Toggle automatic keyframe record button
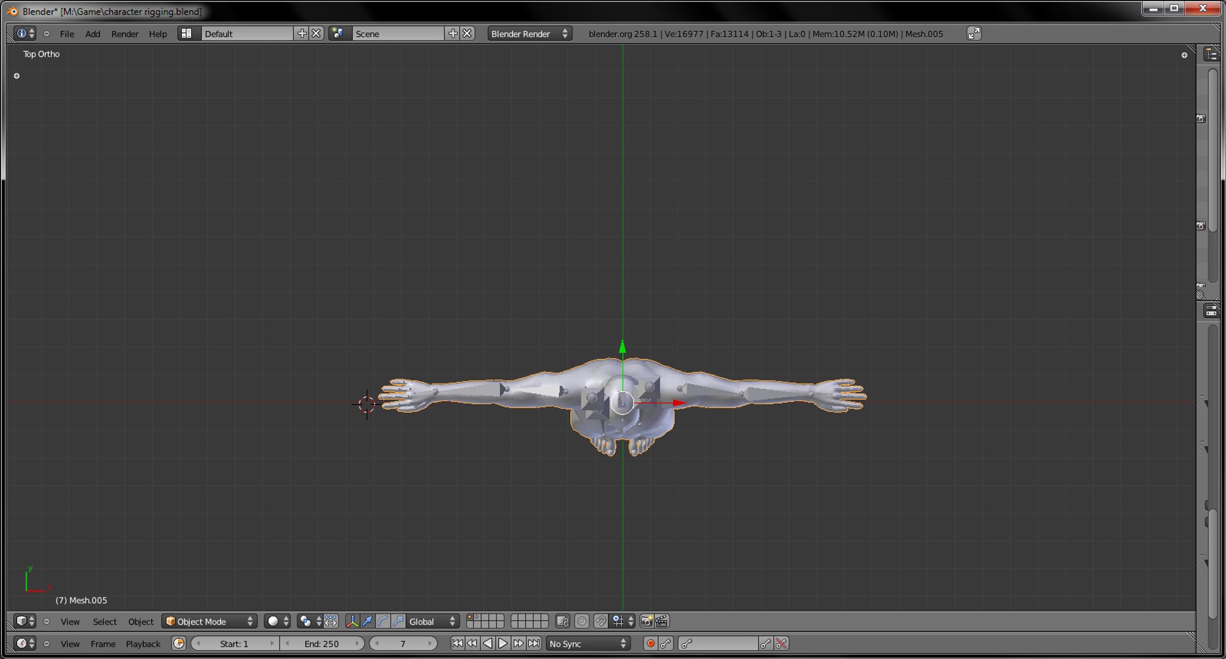Viewport: 1226px width, 659px height. [651, 644]
